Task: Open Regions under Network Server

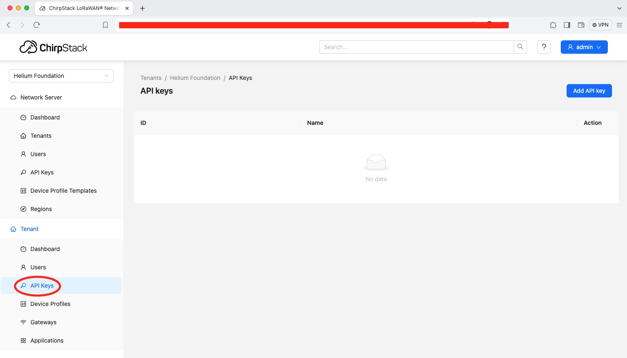Action: (x=41, y=209)
